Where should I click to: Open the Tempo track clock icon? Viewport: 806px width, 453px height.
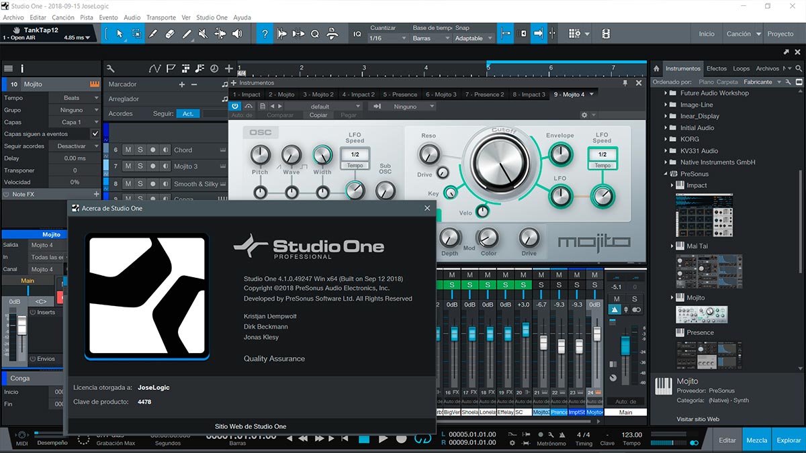pyautogui.click(x=214, y=68)
